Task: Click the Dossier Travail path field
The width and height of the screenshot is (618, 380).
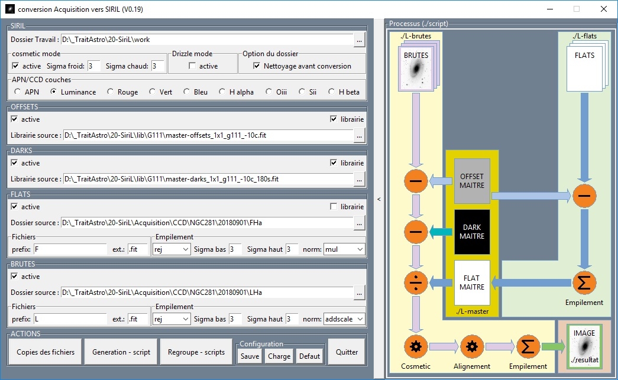Action: tap(206, 40)
